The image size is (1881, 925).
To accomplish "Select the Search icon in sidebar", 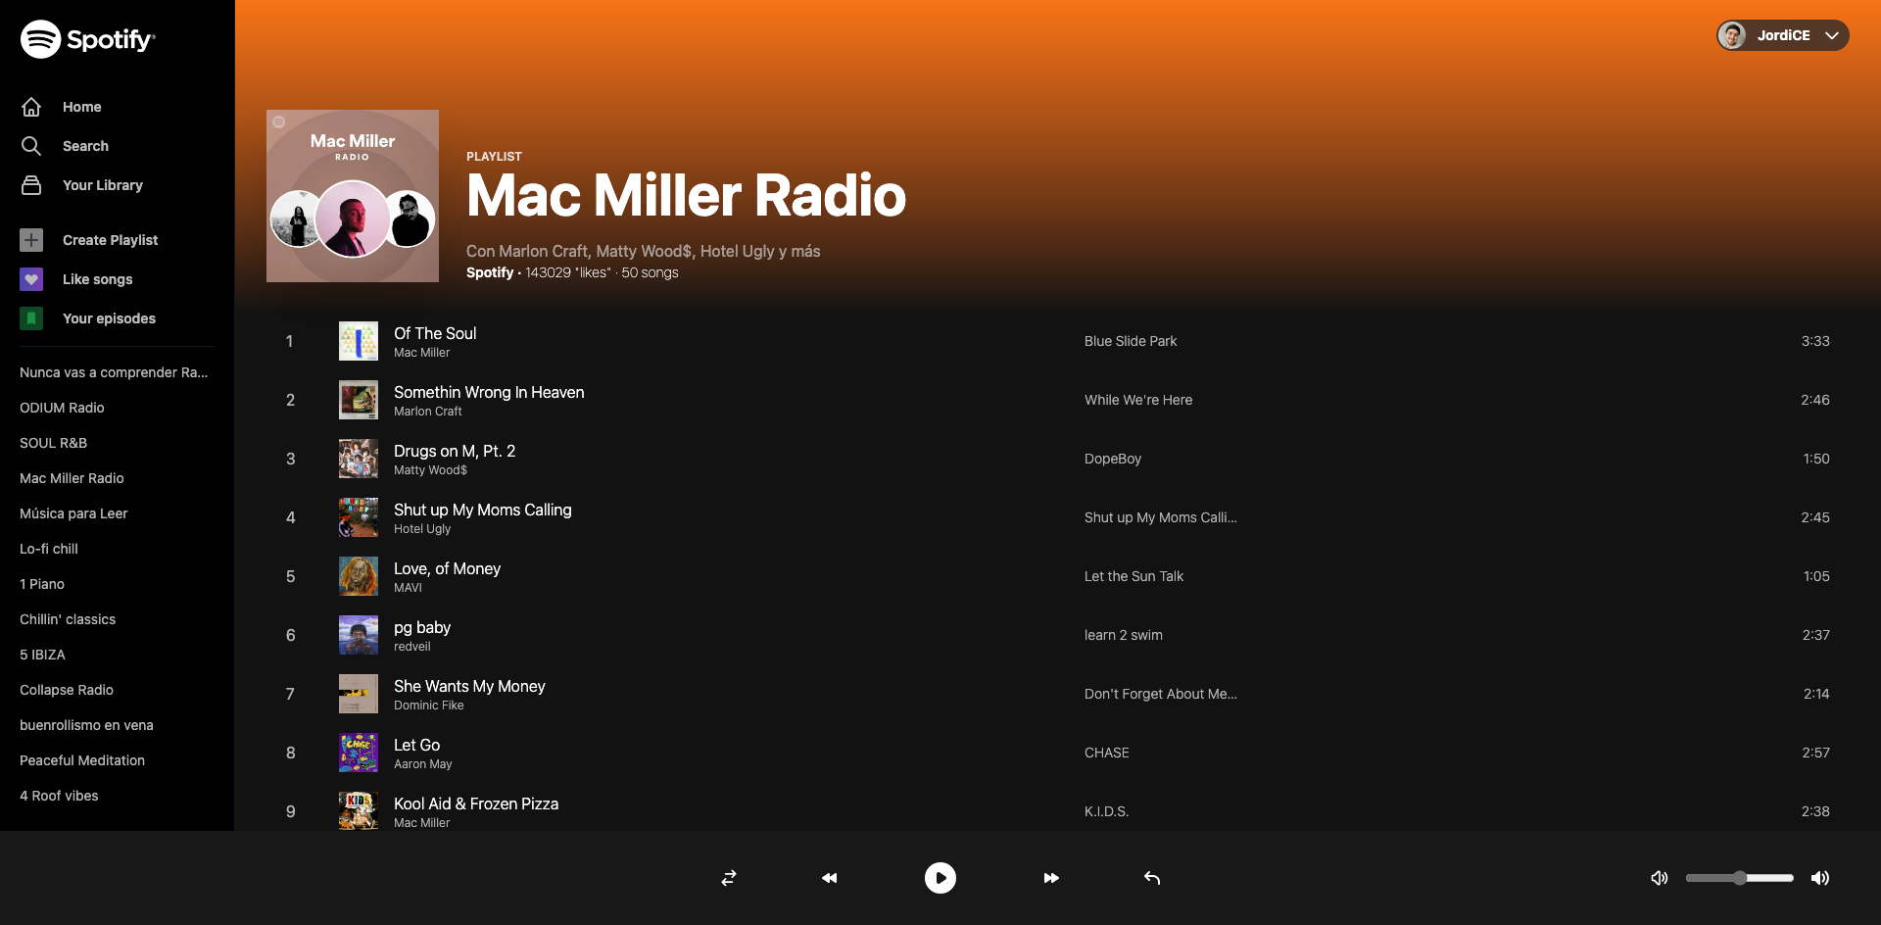I will pos(31,145).
